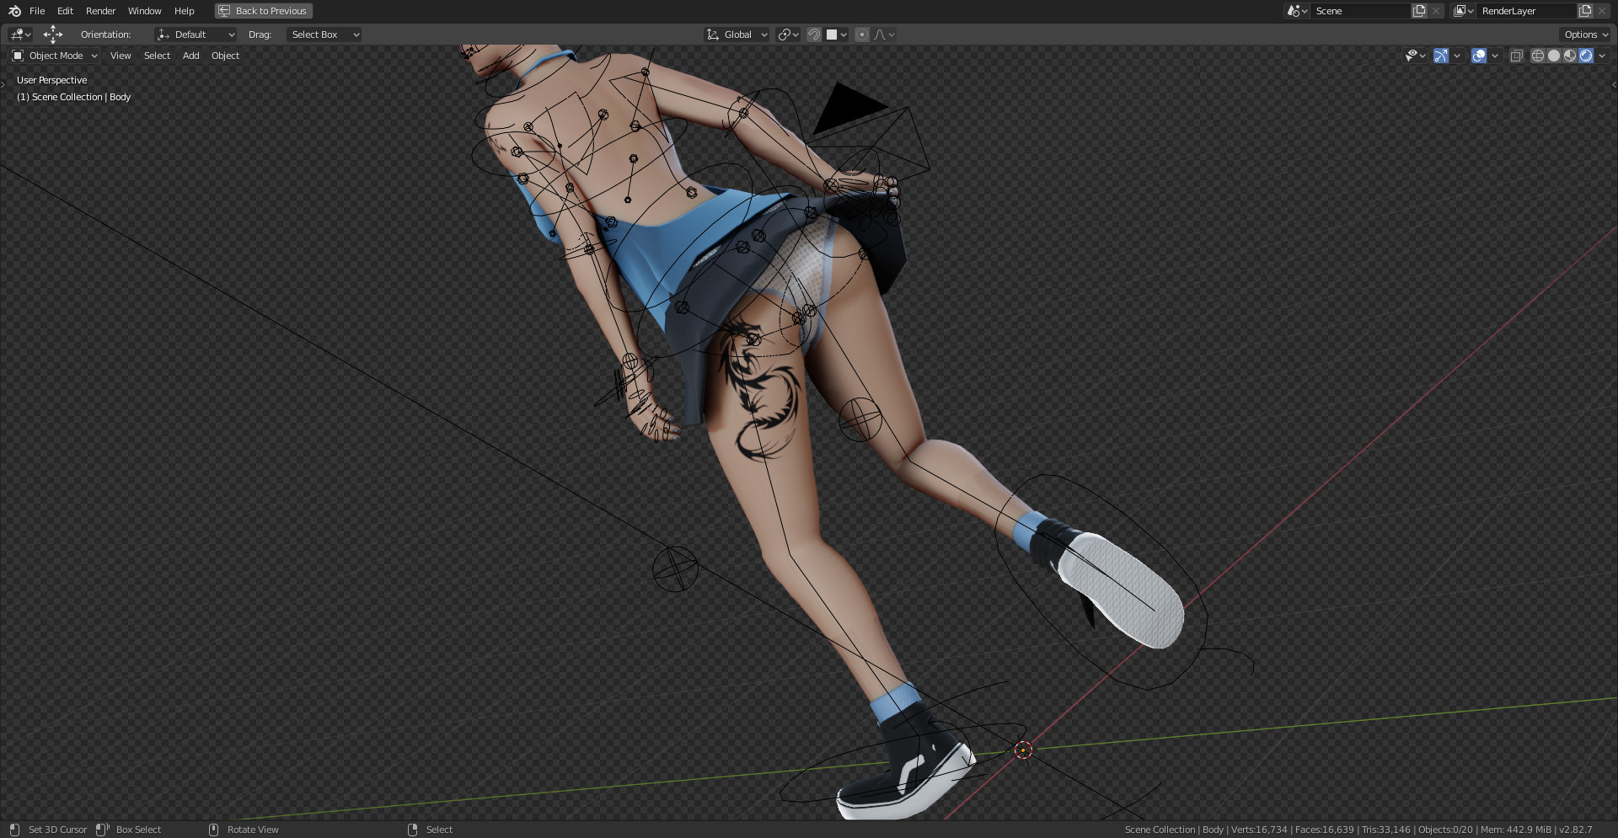Open the Render menu
This screenshot has height=838, width=1618.
[x=100, y=11]
